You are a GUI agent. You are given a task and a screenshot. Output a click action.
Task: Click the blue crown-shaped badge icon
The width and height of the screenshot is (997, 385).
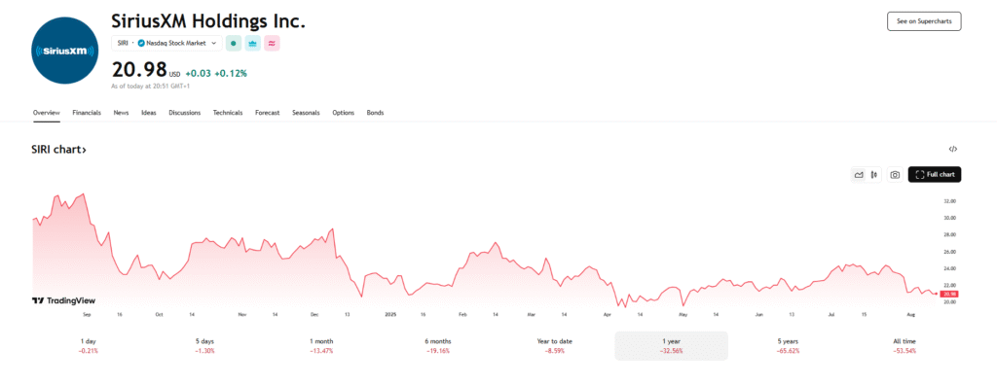tap(252, 43)
